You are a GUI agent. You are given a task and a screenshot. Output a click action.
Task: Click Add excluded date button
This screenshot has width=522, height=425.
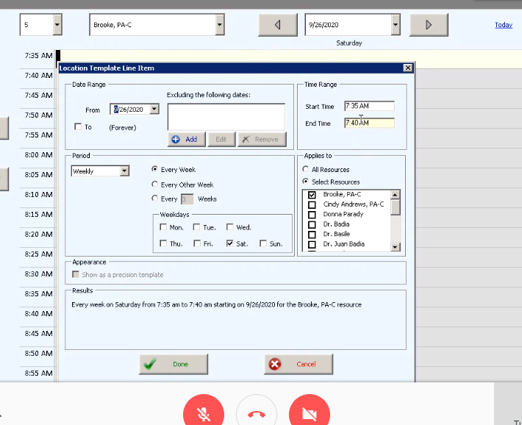185,139
